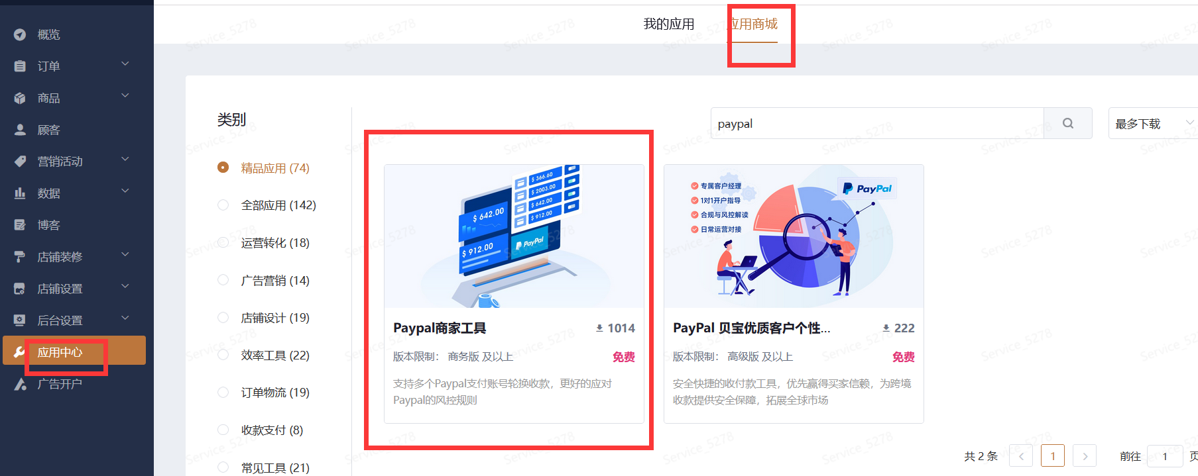The height and width of the screenshot is (476, 1198).
Task: Select 店铺设计 (19) category radio
Action: click(223, 318)
